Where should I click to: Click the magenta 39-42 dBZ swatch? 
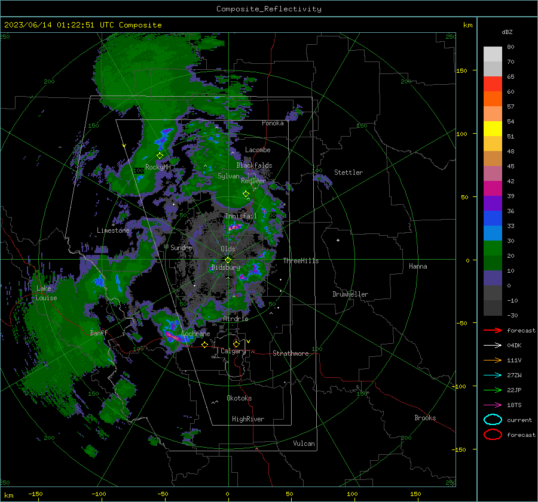493,188
